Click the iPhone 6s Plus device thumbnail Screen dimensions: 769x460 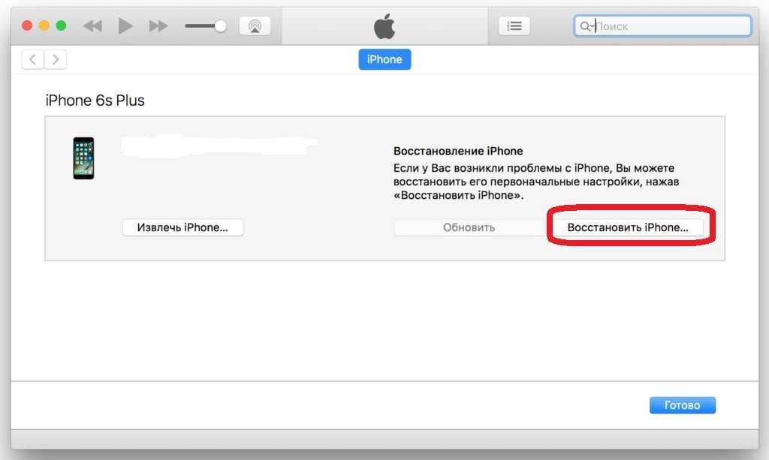(x=83, y=158)
